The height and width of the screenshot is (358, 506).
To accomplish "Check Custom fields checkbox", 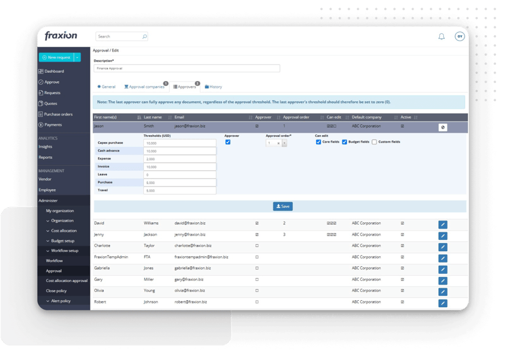I will (x=374, y=142).
